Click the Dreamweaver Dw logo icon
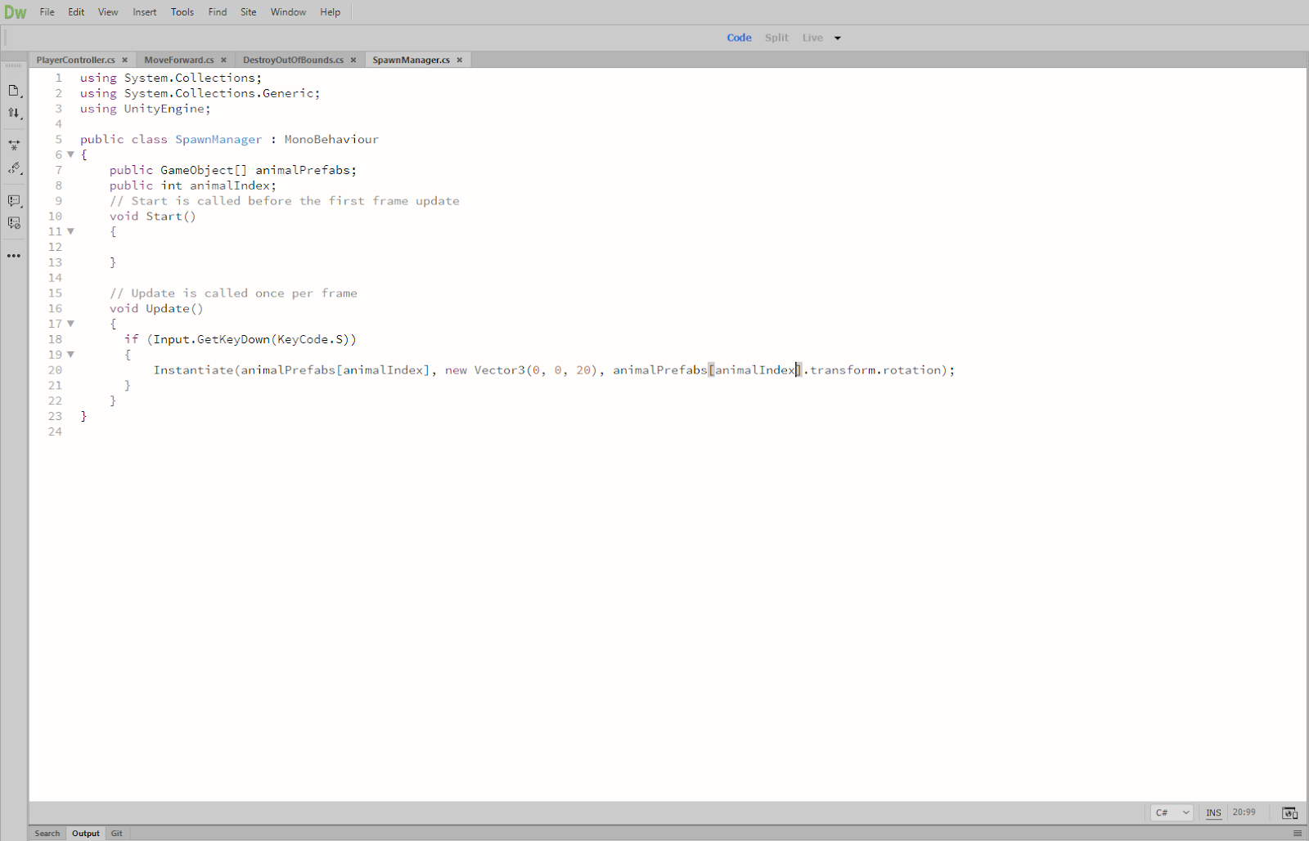The height and width of the screenshot is (841, 1309). (x=15, y=12)
